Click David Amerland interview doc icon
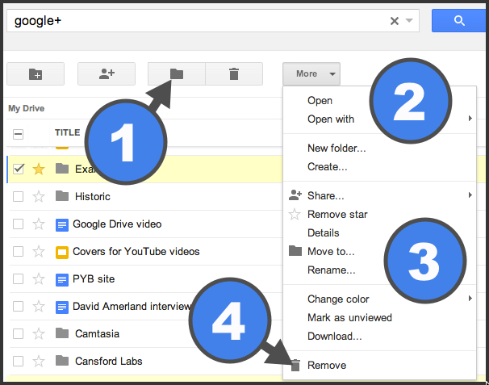This screenshot has width=489, height=385. click(x=62, y=308)
